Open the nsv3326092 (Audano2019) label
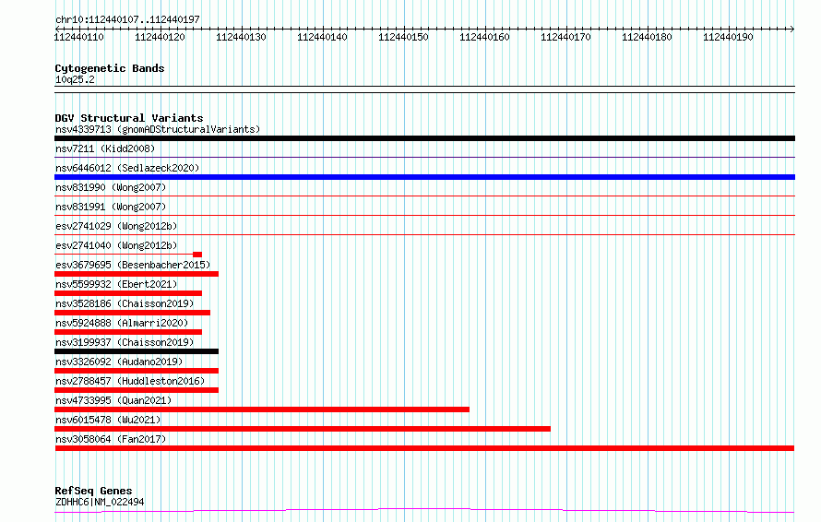 [x=119, y=362]
